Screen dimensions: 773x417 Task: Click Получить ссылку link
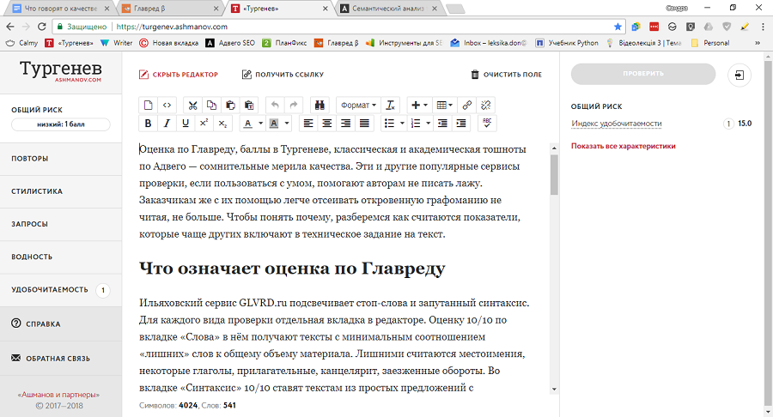coord(283,75)
